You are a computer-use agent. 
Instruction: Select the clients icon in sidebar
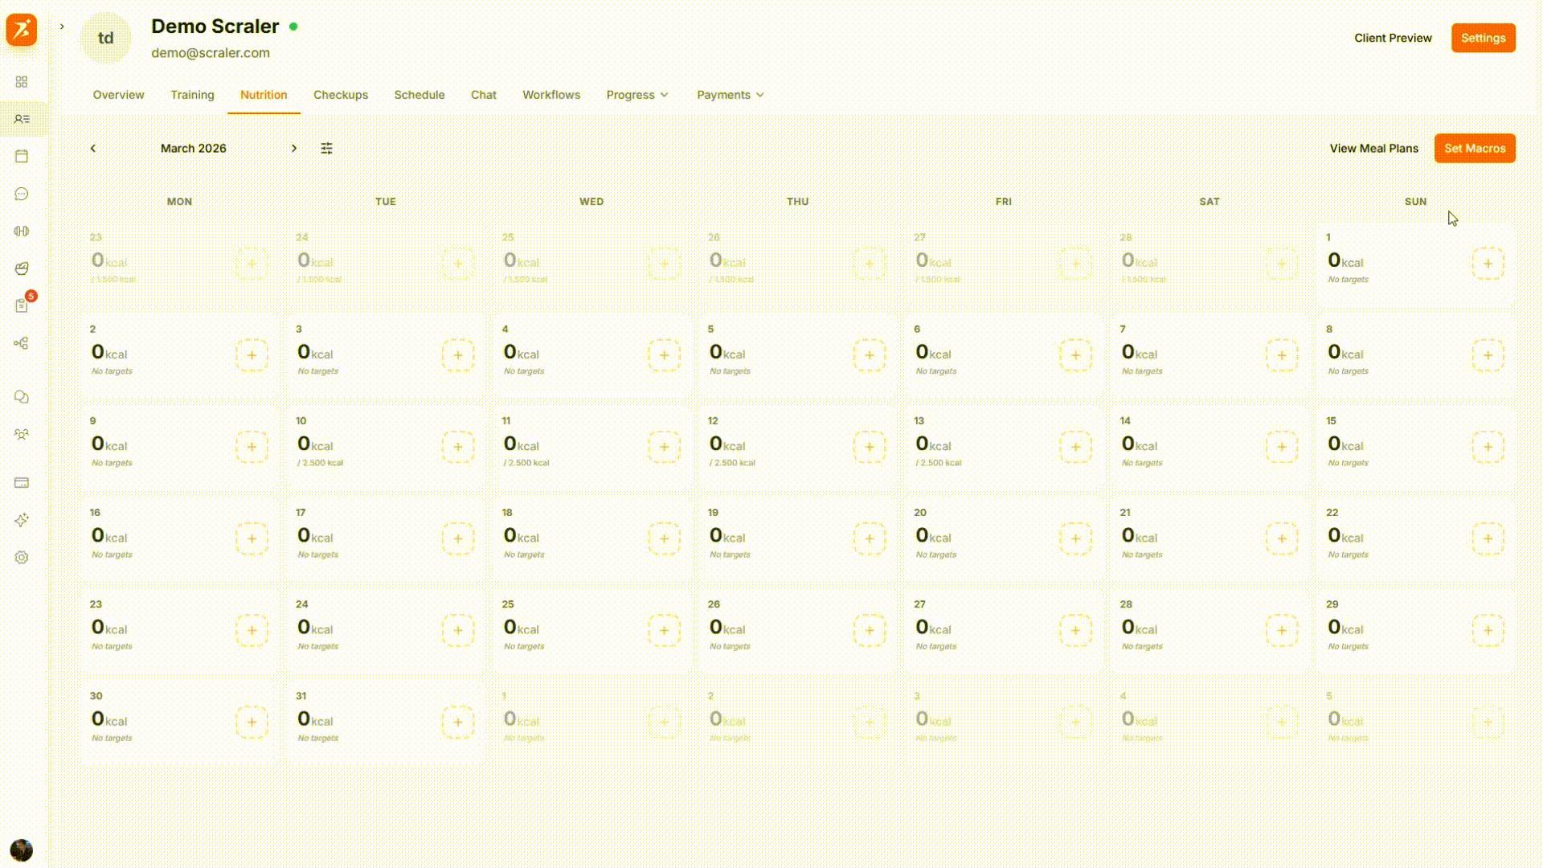tap(22, 118)
